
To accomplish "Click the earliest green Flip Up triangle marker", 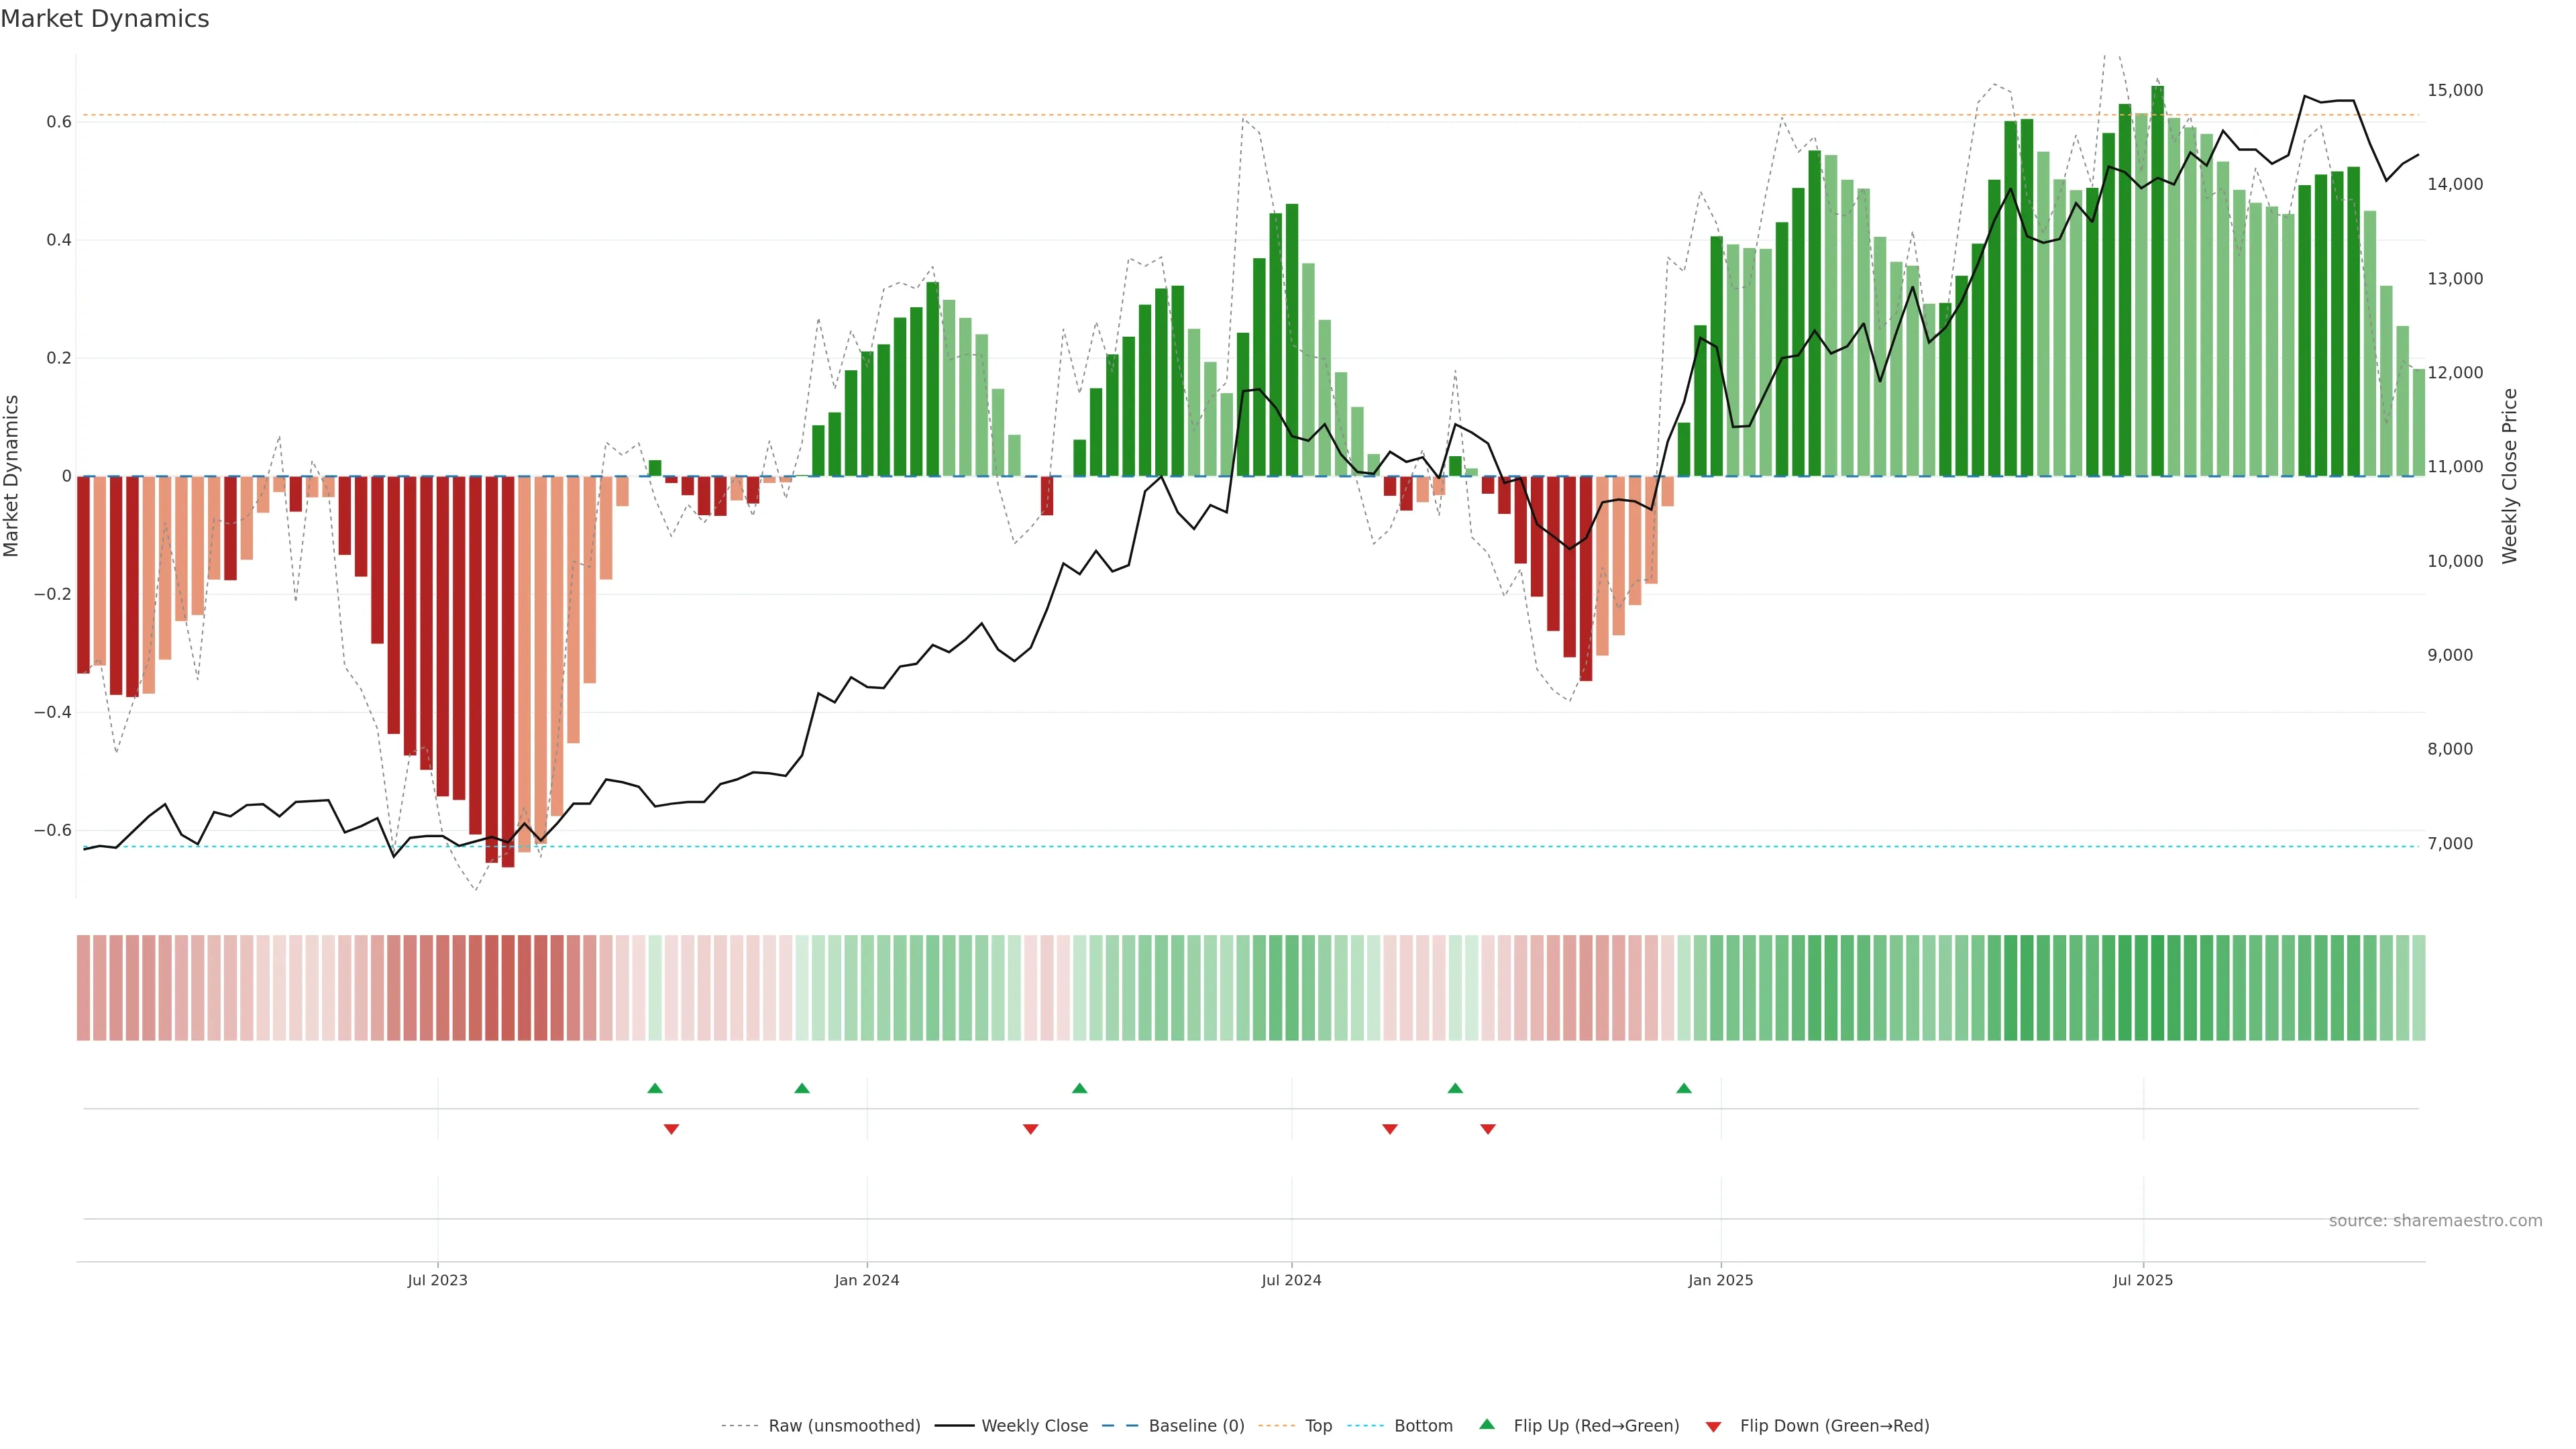I will pos(655,1088).
